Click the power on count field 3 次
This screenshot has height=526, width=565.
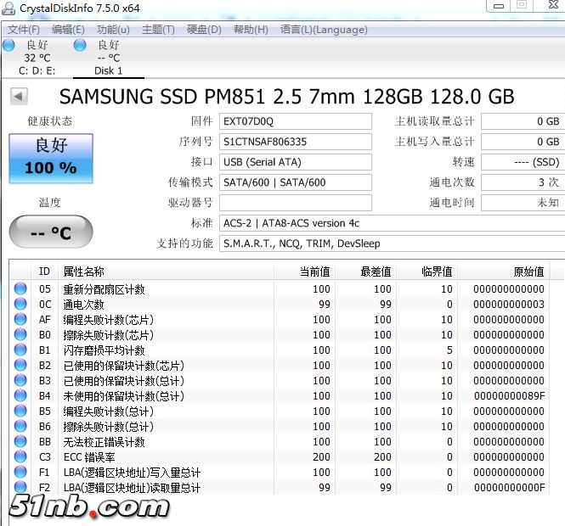(x=523, y=182)
